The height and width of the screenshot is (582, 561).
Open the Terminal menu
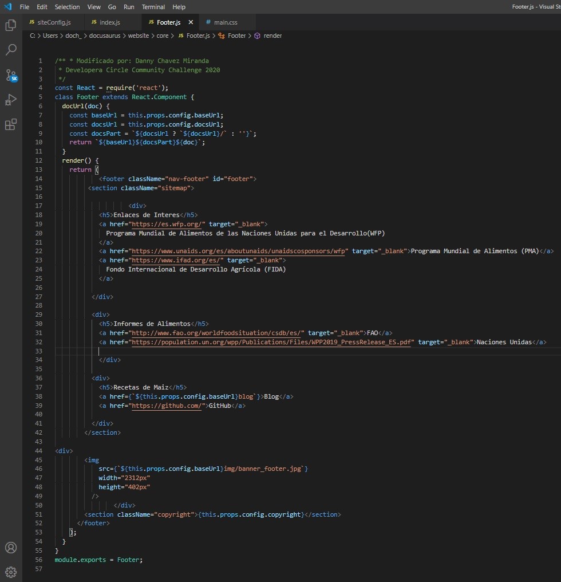(x=153, y=7)
